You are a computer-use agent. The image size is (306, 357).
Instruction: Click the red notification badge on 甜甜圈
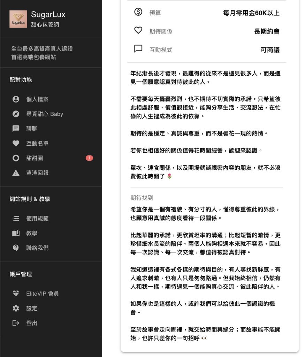pos(89,158)
